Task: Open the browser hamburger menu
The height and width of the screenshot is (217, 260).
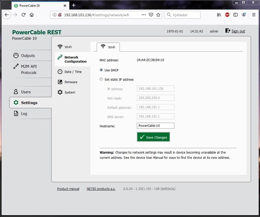Action: [253, 15]
